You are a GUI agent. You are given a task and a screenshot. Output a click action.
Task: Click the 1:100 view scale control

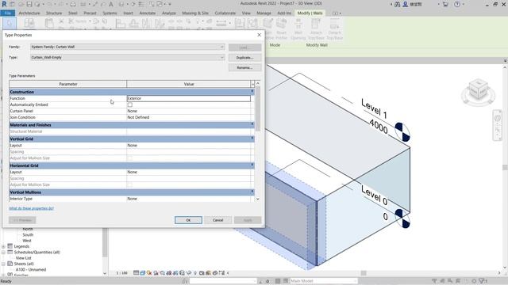(121, 273)
